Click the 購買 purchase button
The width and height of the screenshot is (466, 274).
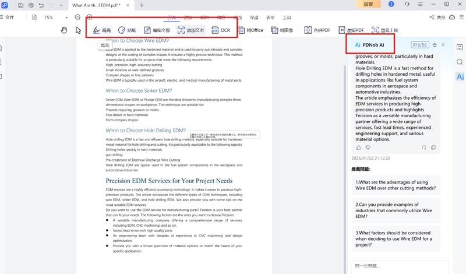click(368, 5)
